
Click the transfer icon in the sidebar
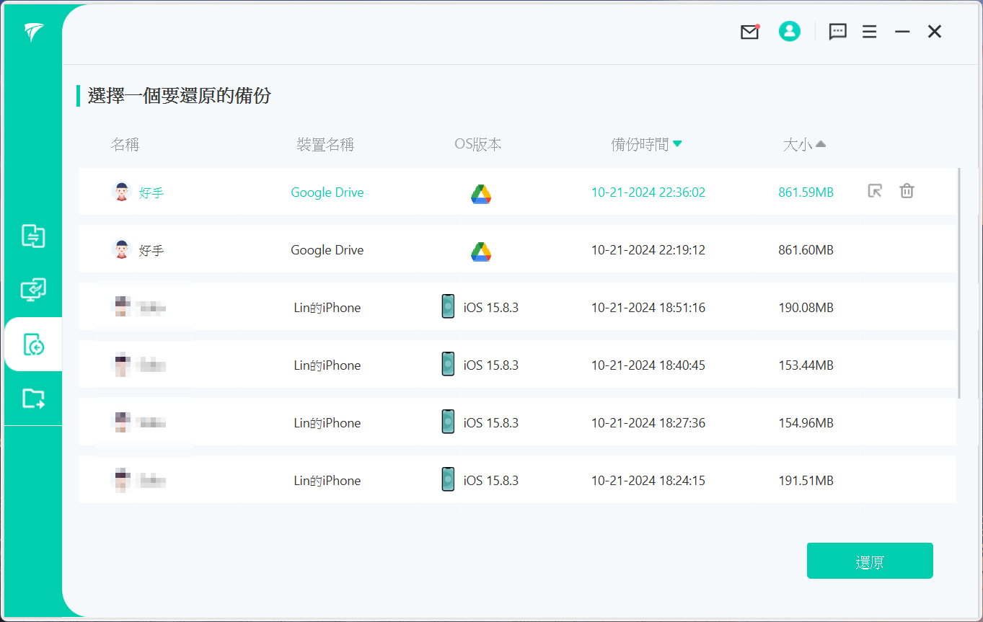(33, 236)
